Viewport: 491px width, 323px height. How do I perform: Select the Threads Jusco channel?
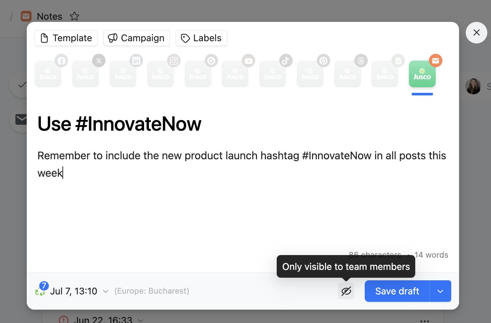348,74
